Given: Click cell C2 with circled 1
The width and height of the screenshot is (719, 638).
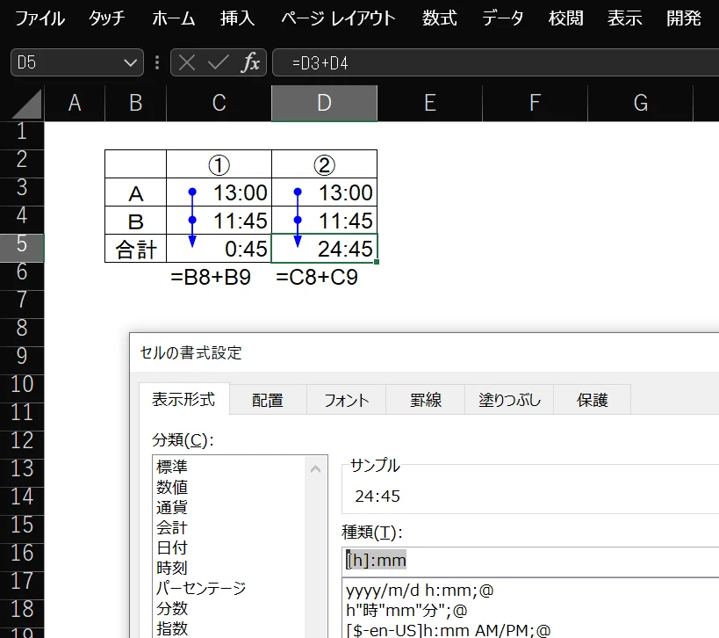Looking at the screenshot, I should coord(219,164).
